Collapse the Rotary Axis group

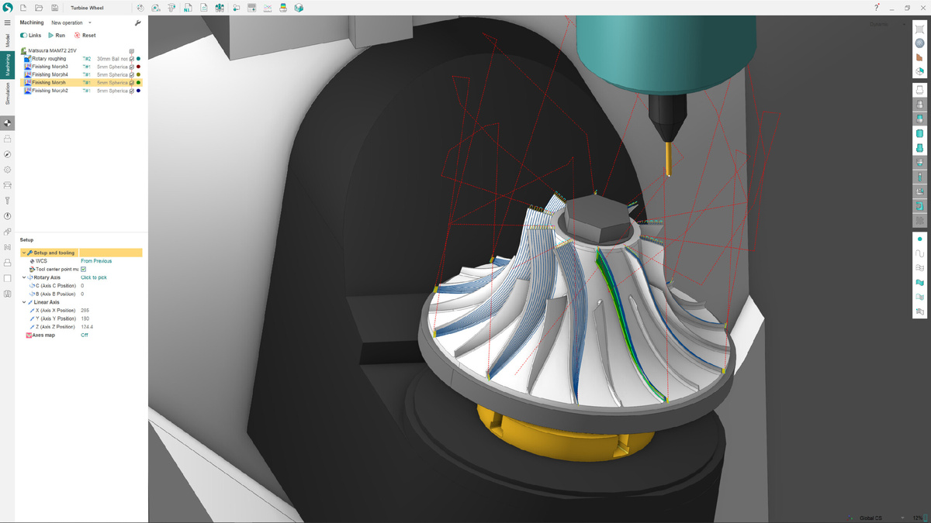23,277
